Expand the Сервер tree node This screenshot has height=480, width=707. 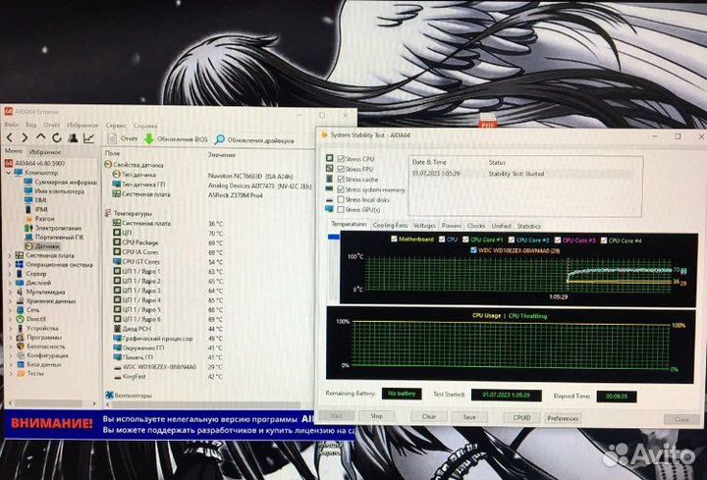10,274
